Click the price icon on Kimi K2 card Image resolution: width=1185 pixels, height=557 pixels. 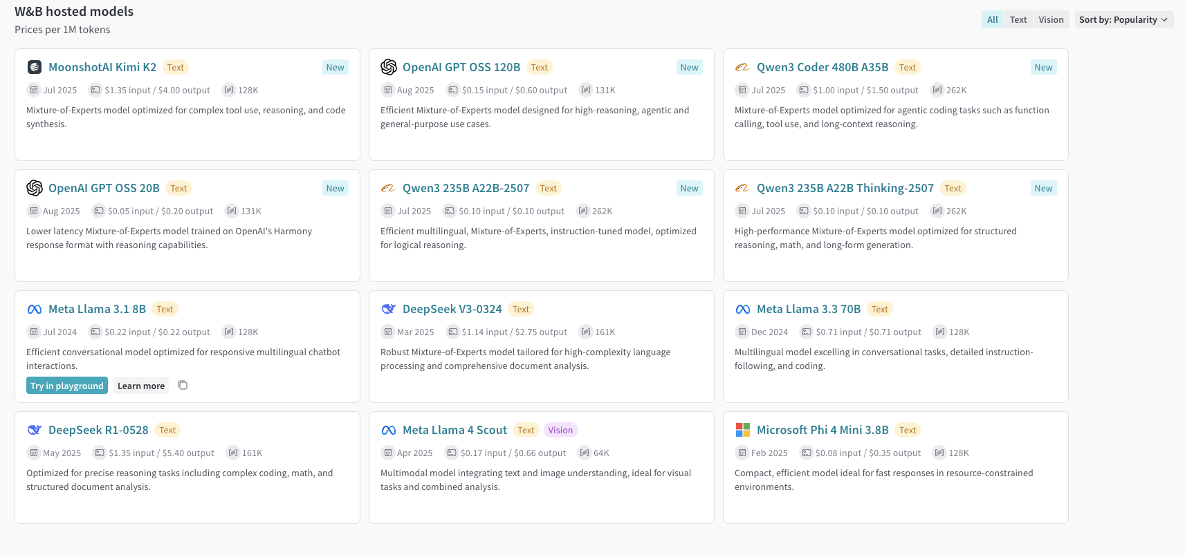[95, 90]
